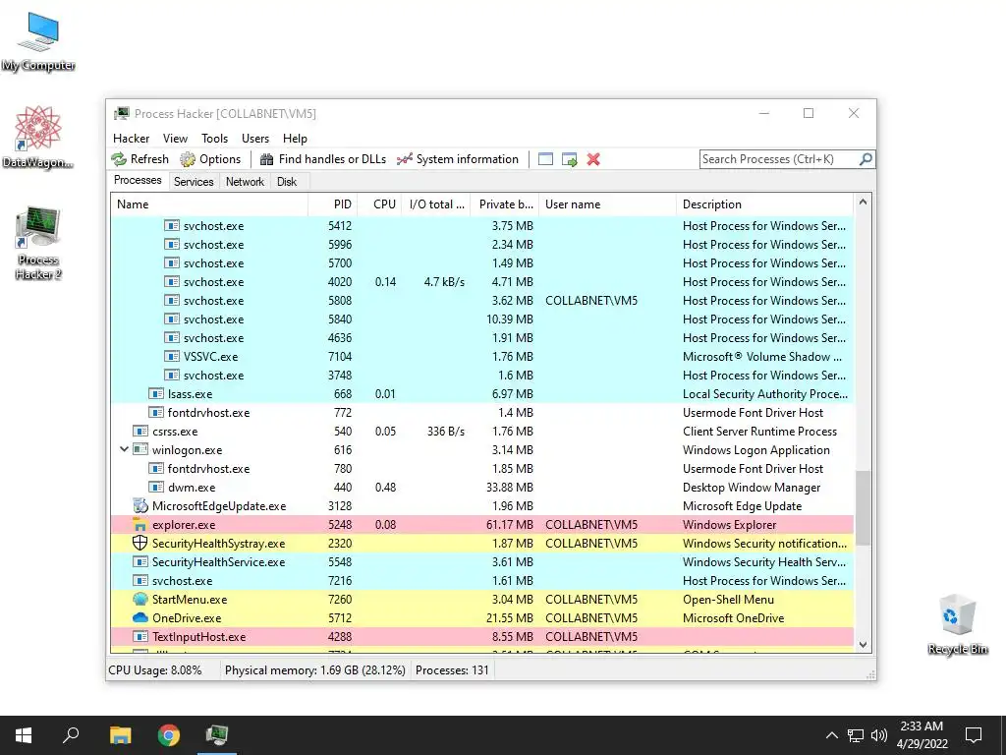Screen dimensions: 1006x755
Task: Click the MicrosoftEdgeUpdate.exe icon
Action: (140, 506)
